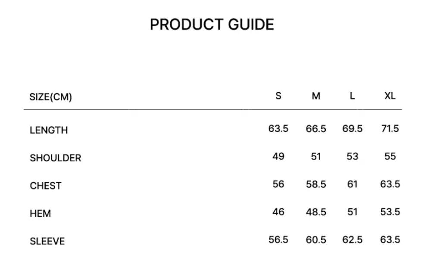Click the sleeve value 62.5 for L

(352, 239)
